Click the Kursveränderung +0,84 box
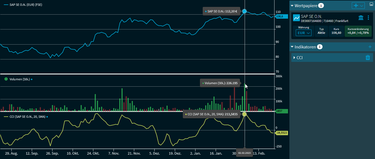This screenshot has width=375, height=159. click(358, 31)
